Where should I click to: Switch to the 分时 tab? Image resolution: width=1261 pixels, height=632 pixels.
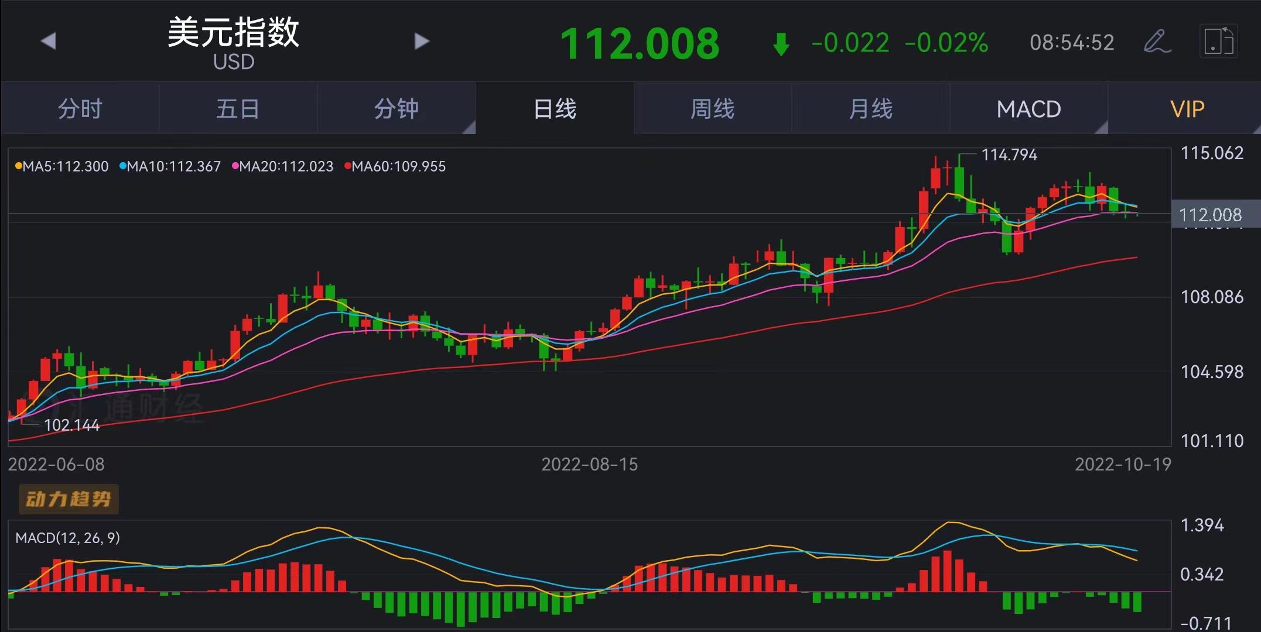pyautogui.click(x=80, y=109)
